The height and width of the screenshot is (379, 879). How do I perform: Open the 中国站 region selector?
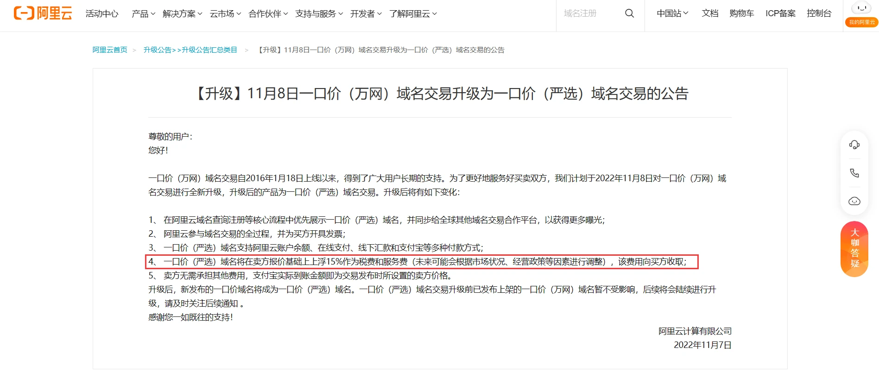point(672,13)
